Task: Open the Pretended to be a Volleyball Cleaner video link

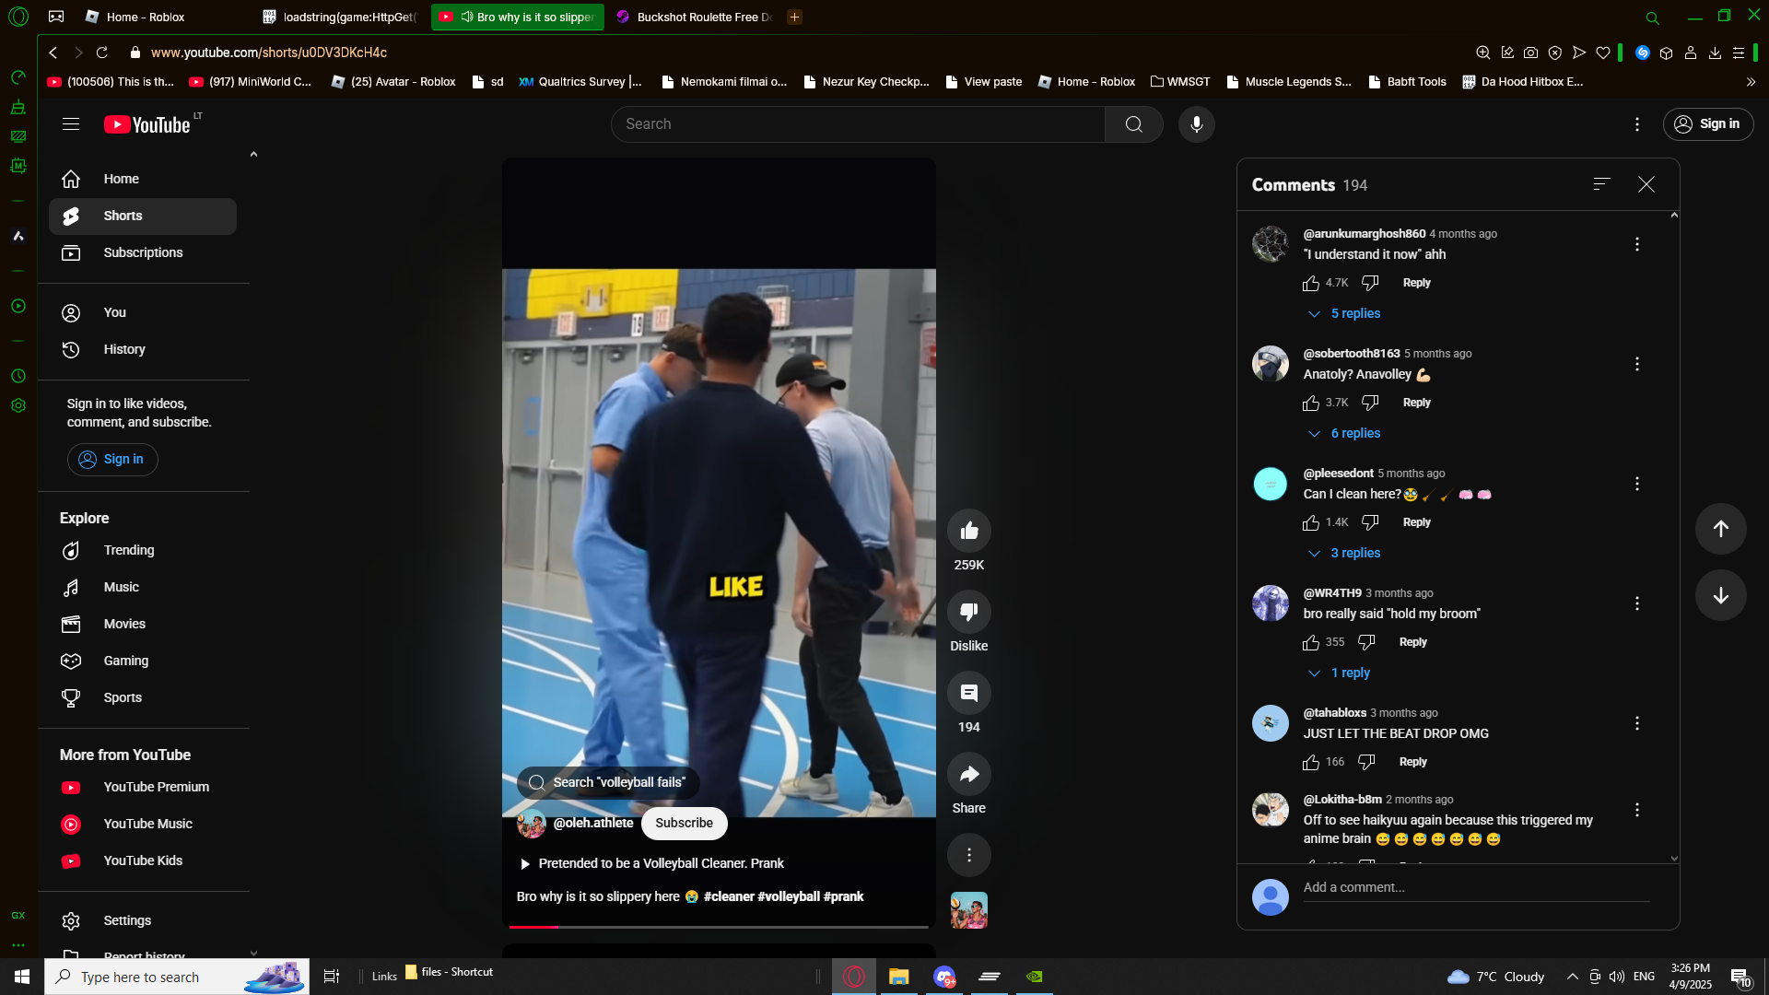Action: pos(652,864)
